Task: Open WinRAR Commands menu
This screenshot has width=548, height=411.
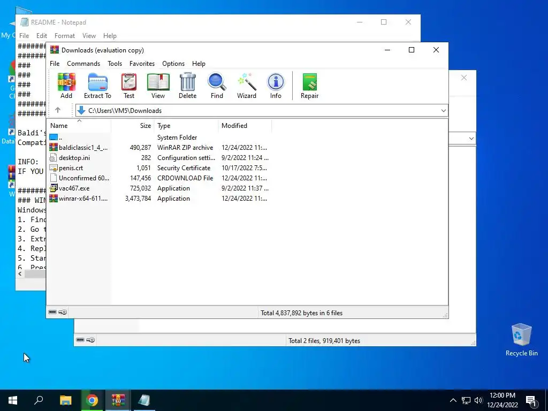Action: pyautogui.click(x=83, y=64)
